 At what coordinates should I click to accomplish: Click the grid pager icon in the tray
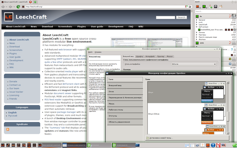click(187, 145)
